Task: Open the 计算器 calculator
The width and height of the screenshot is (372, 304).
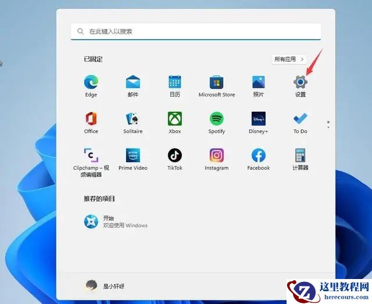Action: click(301, 159)
